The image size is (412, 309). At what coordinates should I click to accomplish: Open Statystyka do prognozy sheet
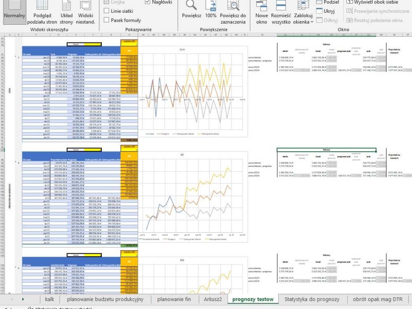pos(312,299)
